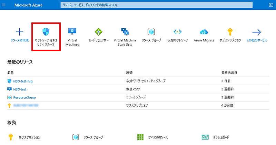The height and width of the screenshot is (145, 276).
Task: Click the リソース グループ type cell in table
Action: coord(136,97)
